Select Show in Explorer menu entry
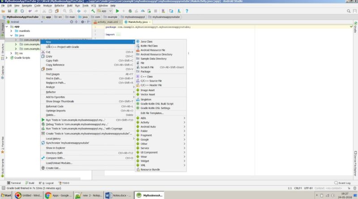This screenshot has height=199, width=358. [87, 148]
